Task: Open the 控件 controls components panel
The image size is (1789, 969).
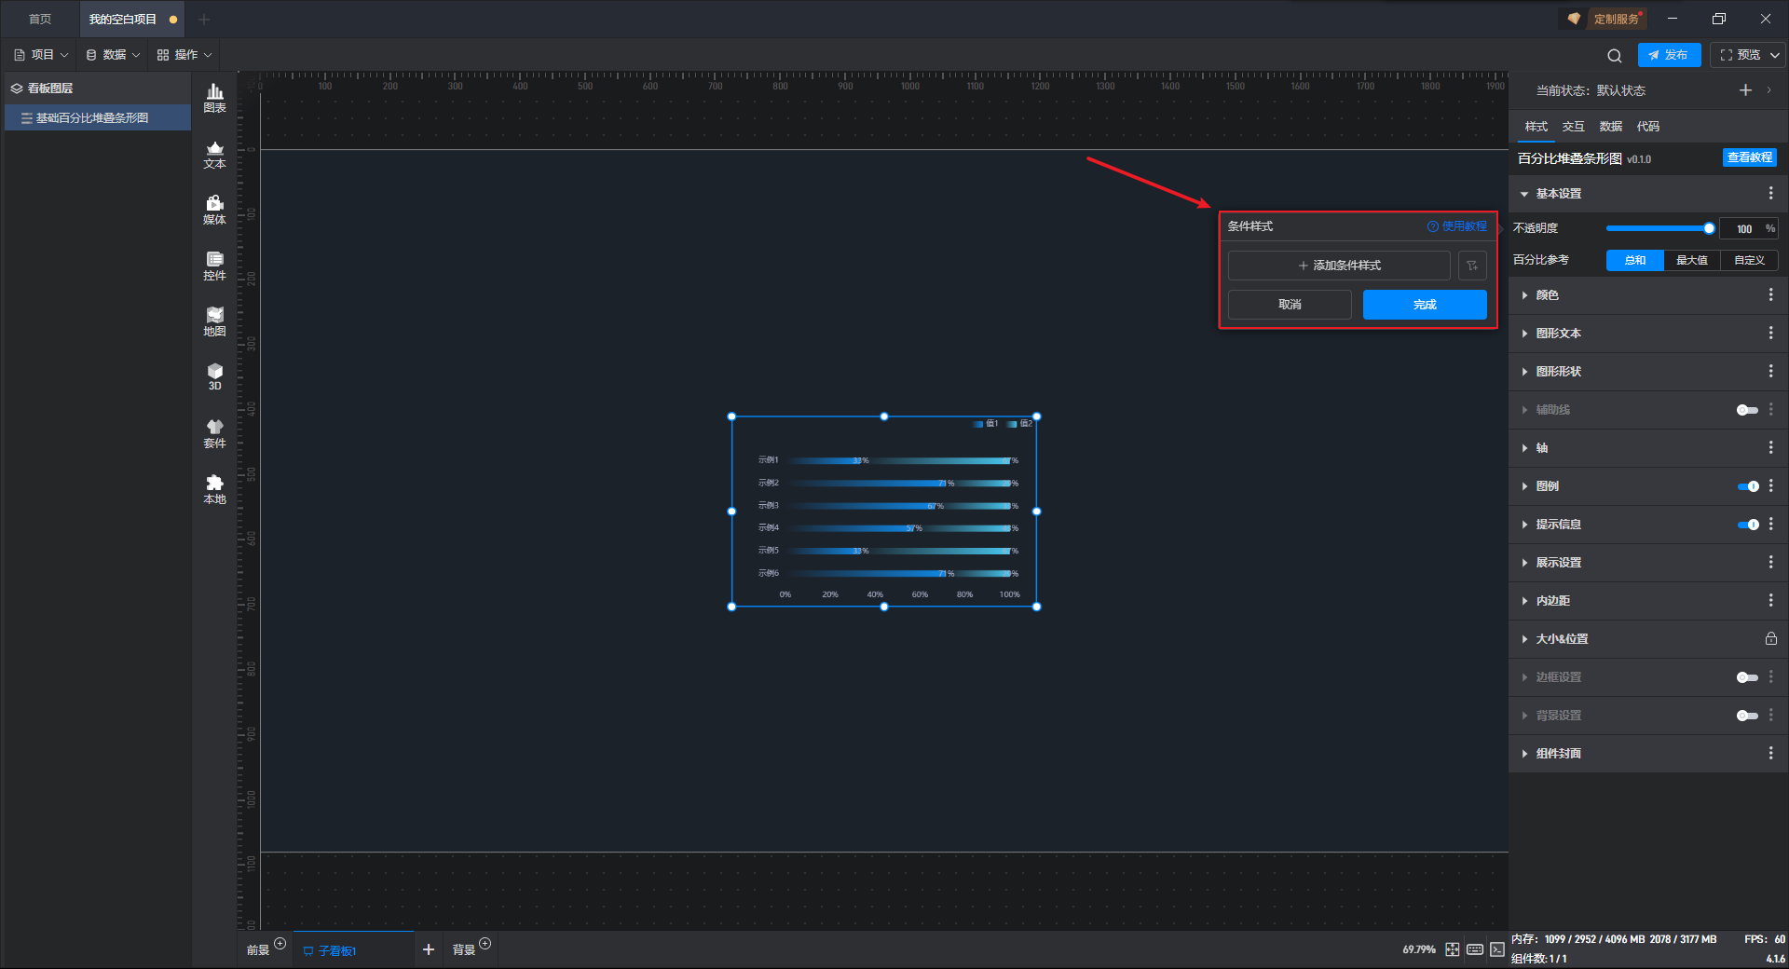Action: [214, 266]
